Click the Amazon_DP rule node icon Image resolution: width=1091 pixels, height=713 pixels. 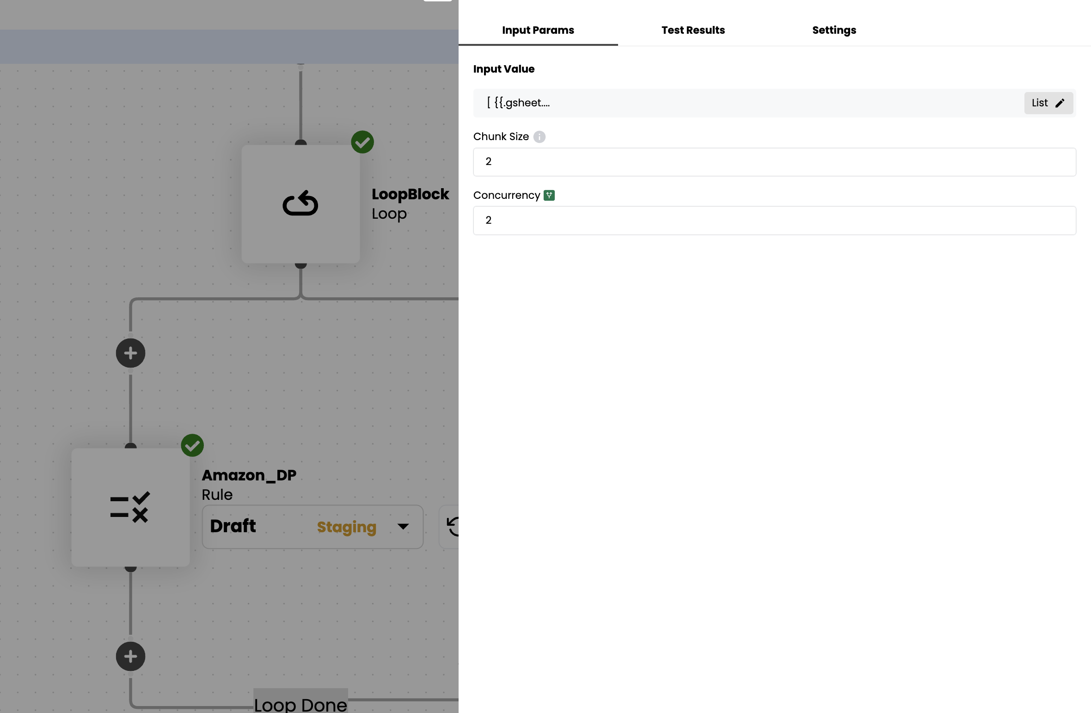pos(130,507)
